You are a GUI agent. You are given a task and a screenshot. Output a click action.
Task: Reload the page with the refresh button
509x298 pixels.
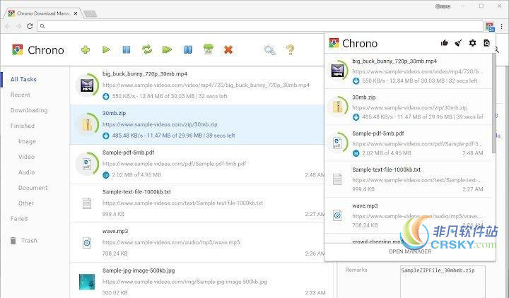tap(30, 26)
